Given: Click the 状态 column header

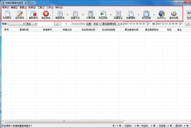Looking at the screenshot, I should pos(169,30).
